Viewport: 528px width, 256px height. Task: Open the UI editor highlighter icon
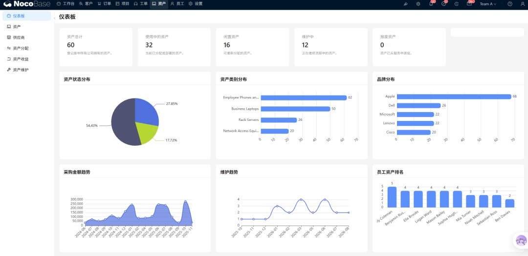(405, 4)
